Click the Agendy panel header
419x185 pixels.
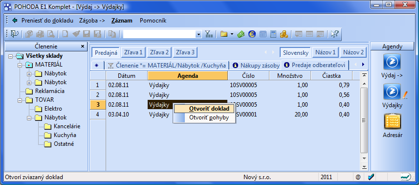tap(392, 46)
